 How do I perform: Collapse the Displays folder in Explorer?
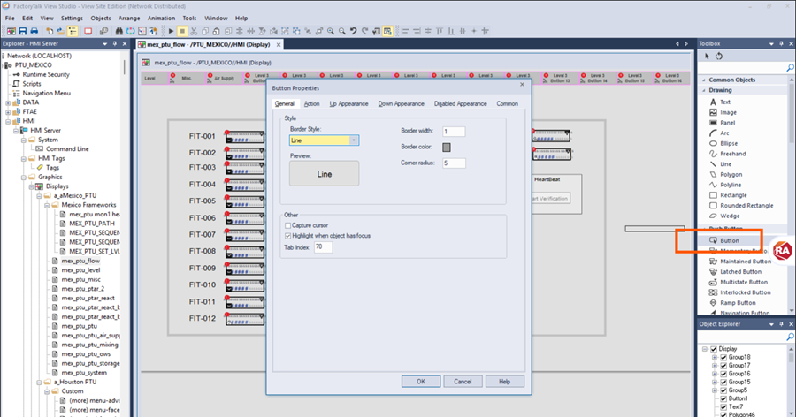point(32,186)
